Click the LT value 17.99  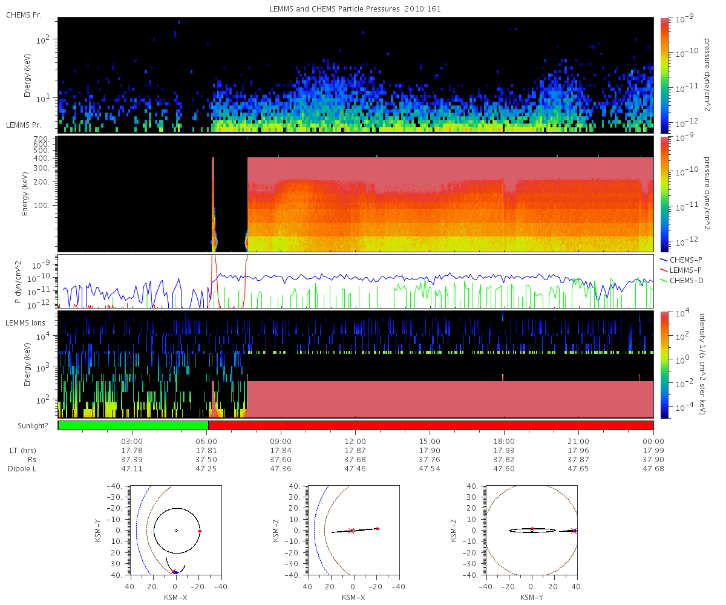653,450
